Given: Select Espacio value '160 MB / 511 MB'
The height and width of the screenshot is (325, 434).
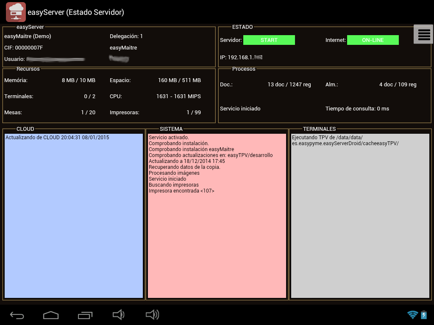Looking at the screenshot, I should coord(179,80).
